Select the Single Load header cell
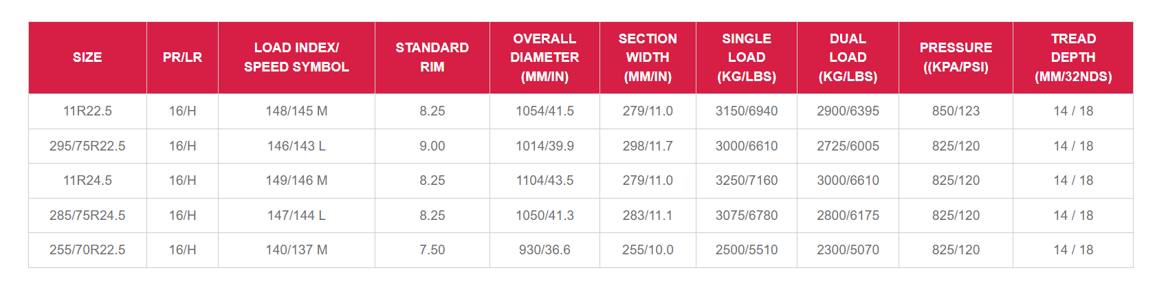The height and width of the screenshot is (299, 1166). [747, 58]
